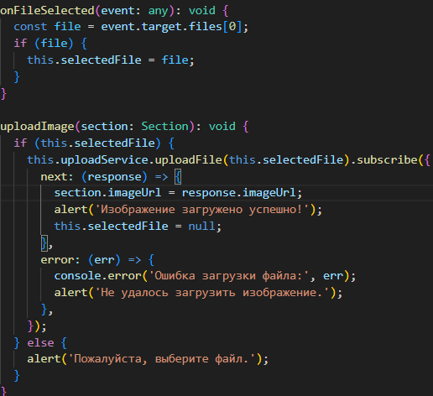
Task: Click alert 'Пожалуйста, выберите файл.' line
Action: pos(148,359)
